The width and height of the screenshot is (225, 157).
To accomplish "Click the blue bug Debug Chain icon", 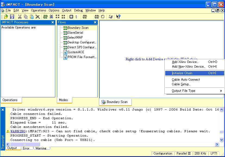I will (51, 17).
